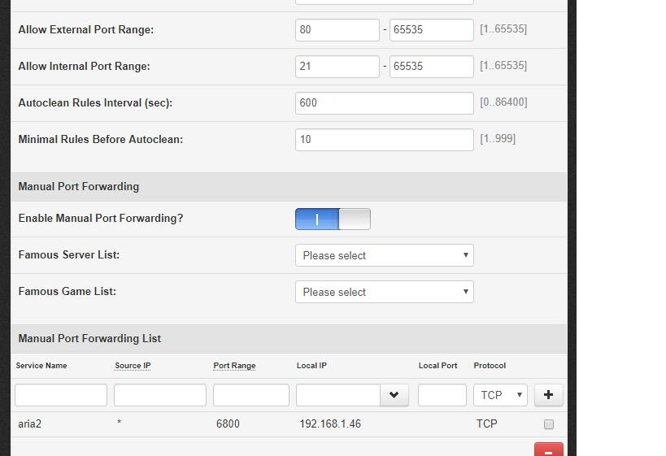666x456 pixels.
Task: Click the Local Port column header
Action: tap(437, 366)
